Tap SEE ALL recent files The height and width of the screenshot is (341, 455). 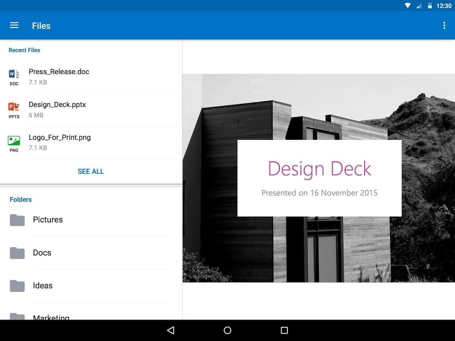click(91, 171)
